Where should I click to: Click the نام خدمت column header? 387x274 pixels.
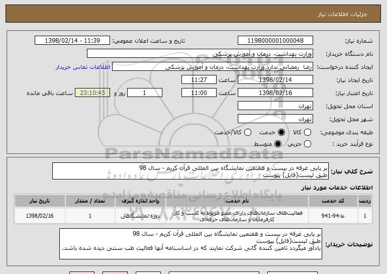[237, 201]
